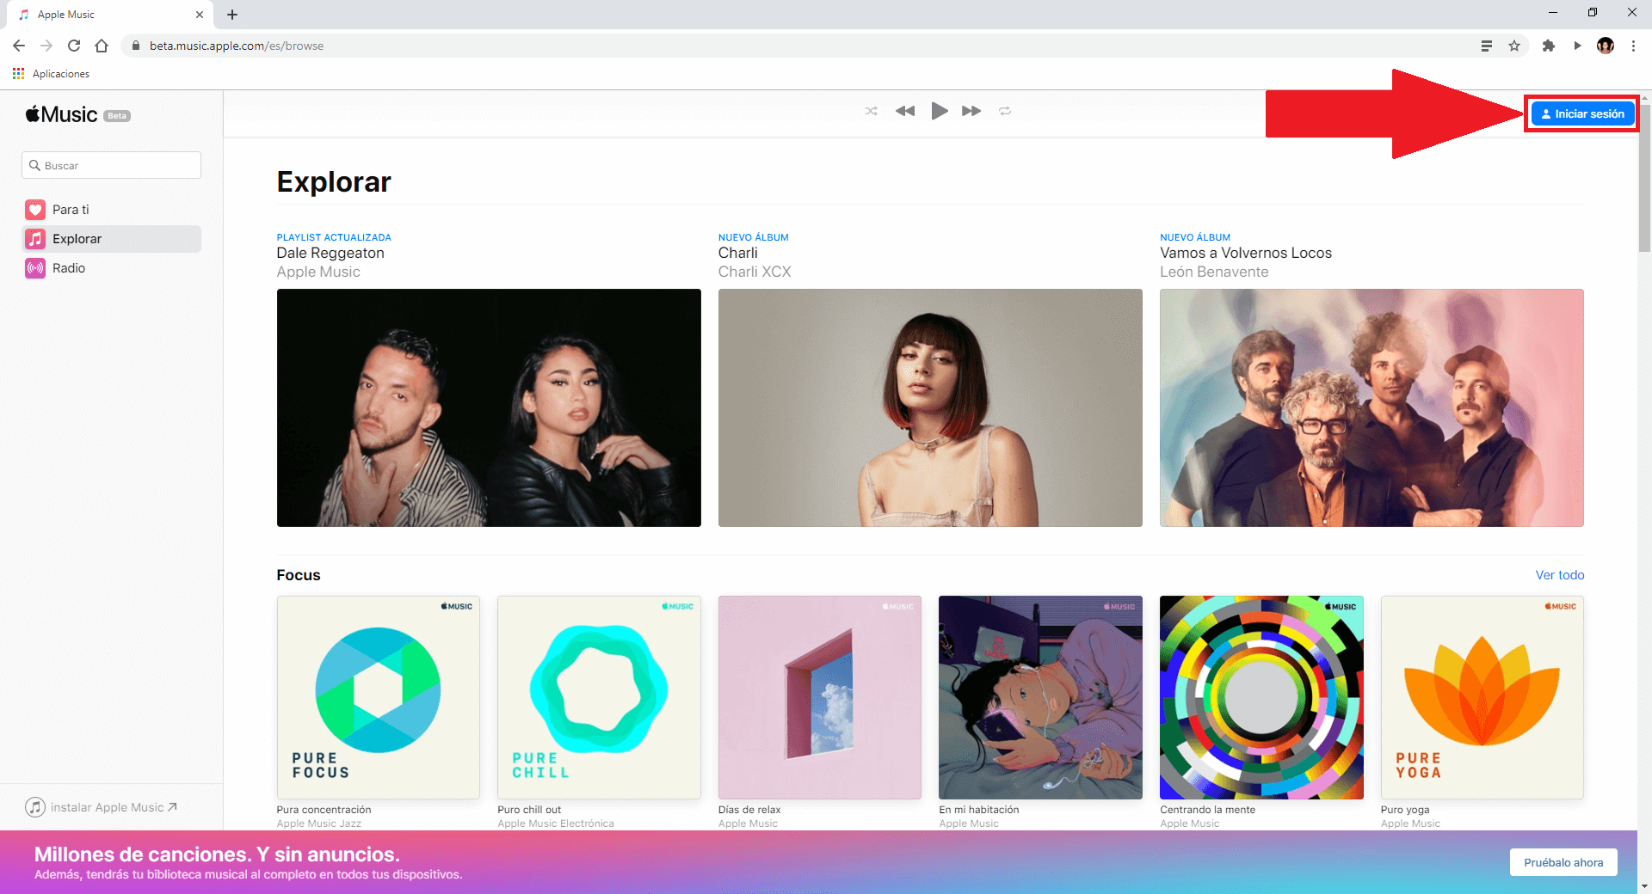Go back in browser history
This screenshot has width=1652, height=894.
(19, 46)
